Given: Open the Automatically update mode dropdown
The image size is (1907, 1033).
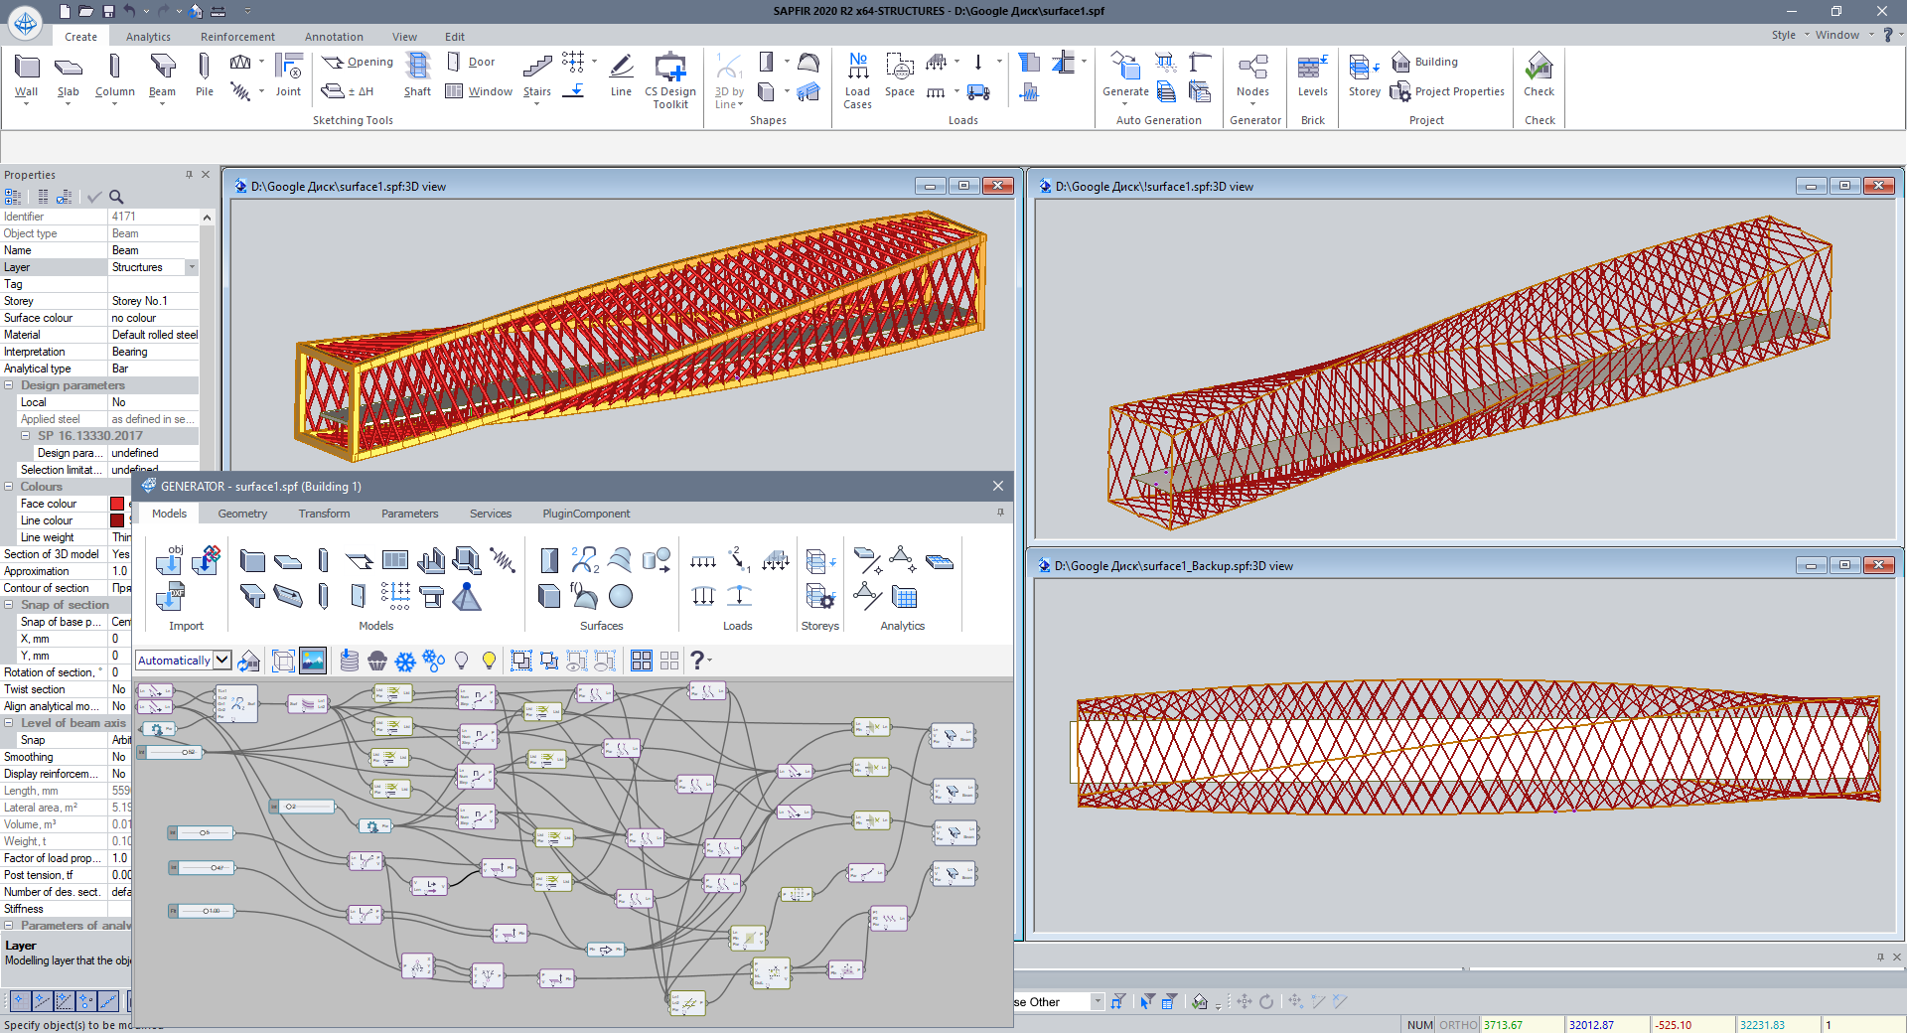Looking at the screenshot, I should coord(222,661).
